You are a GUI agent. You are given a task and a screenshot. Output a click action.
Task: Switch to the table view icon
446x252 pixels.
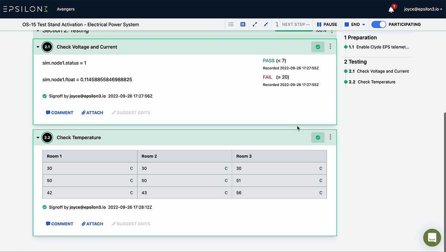pyautogui.click(x=243, y=24)
